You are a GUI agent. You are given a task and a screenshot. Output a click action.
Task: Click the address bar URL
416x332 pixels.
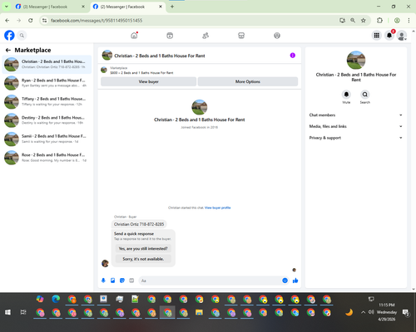click(97, 21)
